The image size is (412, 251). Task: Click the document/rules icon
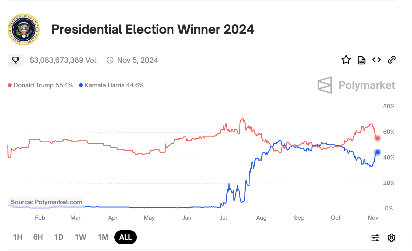coord(361,60)
